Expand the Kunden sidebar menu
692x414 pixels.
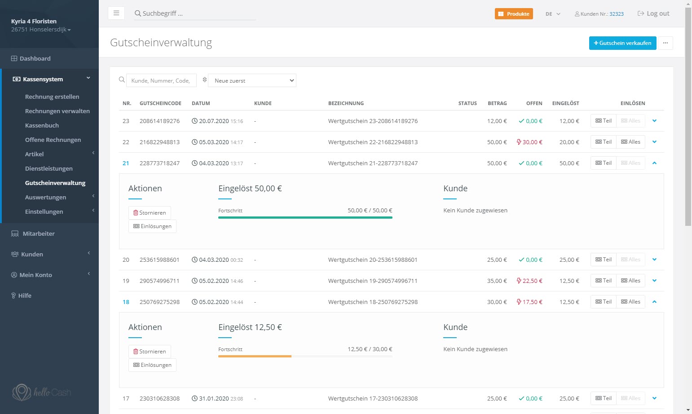[x=32, y=254]
